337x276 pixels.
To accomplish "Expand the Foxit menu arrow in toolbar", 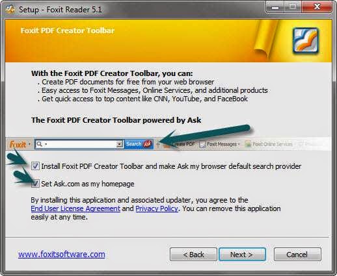I will pyautogui.click(x=29, y=144).
